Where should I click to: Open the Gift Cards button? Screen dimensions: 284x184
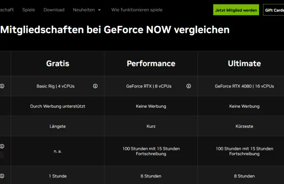coord(274,10)
